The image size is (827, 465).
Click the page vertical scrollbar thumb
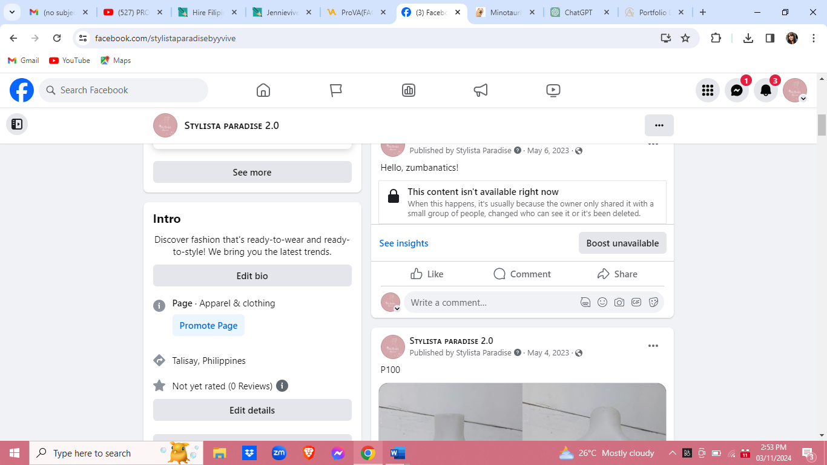click(x=822, y=125)
